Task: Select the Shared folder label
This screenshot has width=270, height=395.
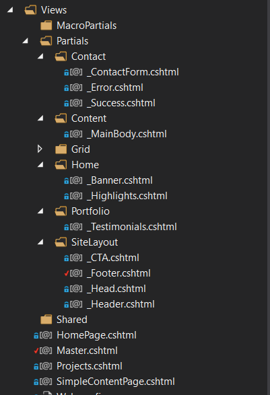Action: pos(72,320)
